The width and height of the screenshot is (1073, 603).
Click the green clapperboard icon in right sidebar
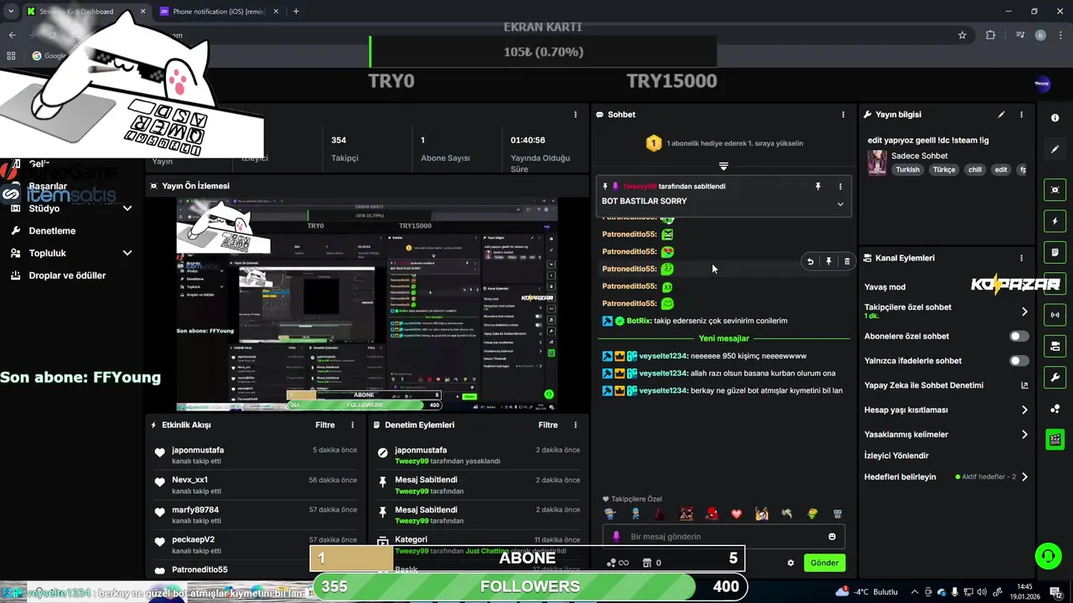pos(1055,439)
